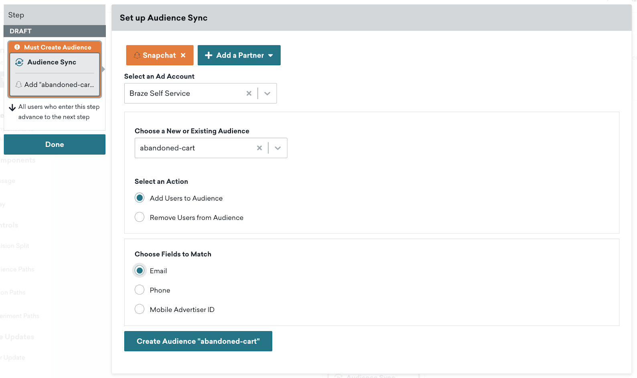Open the Add a Partner dropdown menu
Image resolution: width=637 pixels, height=378 pixels.
point(271,55)
